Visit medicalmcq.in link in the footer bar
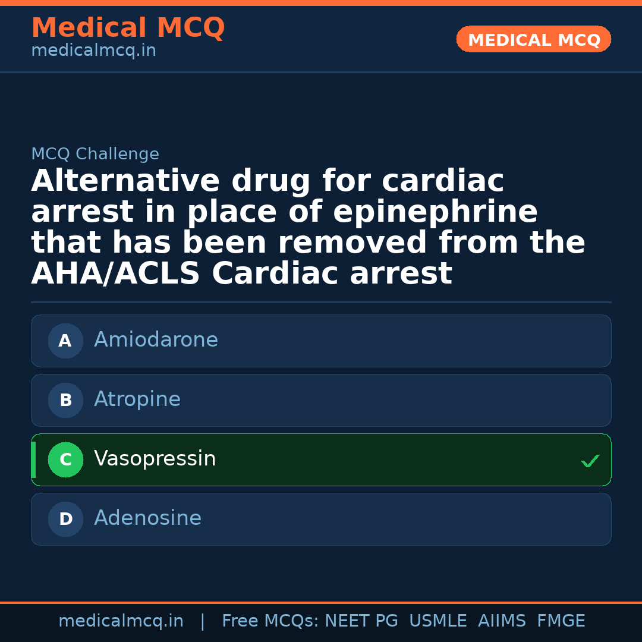The image size is (642, 642). pos(121,621)
